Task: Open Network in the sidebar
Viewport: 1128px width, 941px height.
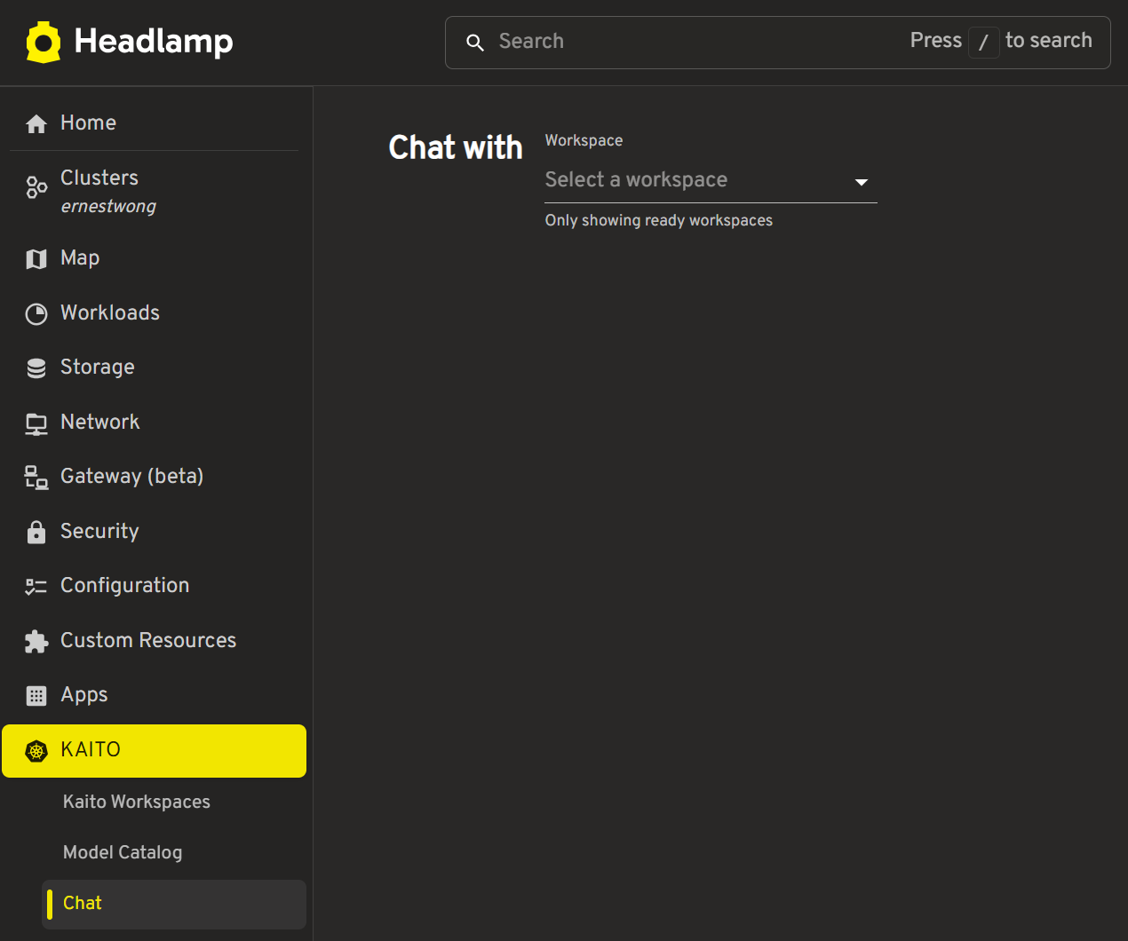Action: [154, 423]
